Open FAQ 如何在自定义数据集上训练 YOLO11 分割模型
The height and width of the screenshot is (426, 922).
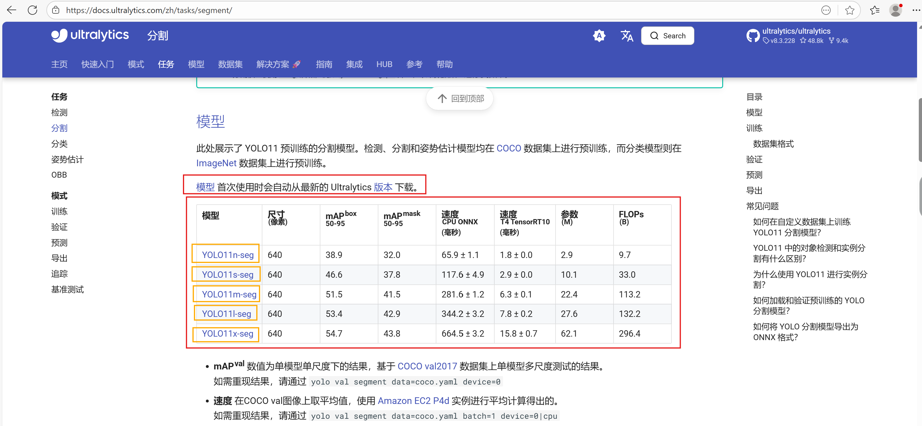[x=802, y=227]
